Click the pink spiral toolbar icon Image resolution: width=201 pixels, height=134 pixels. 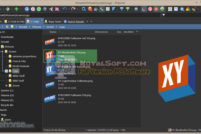pos(150,9)
